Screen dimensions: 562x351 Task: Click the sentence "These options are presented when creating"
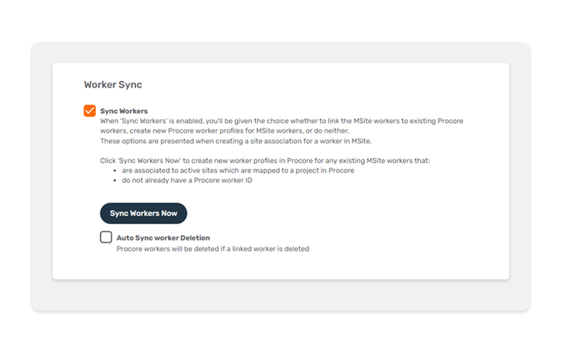[236, 141]
